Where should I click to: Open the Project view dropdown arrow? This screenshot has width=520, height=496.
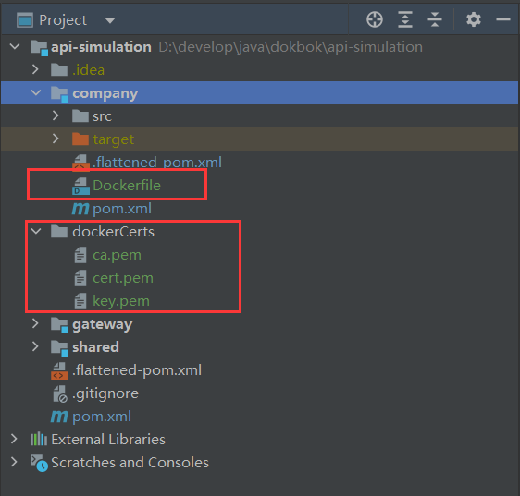(x=110, y=20)
